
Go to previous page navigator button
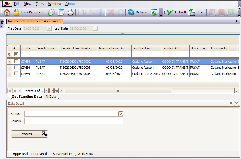pos(15,91)
